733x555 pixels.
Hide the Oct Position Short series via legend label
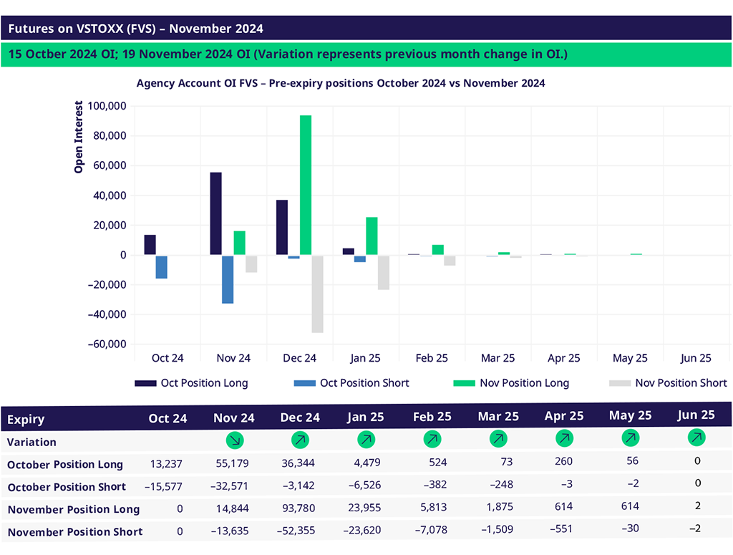point(364,383)
